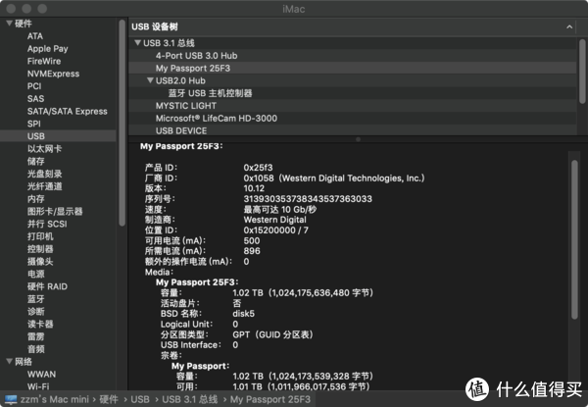The width and height of the screenshot is (588, 407).
Task: Click USB 3.1 总线 breadcrumb in path bar
Action: 190,399
